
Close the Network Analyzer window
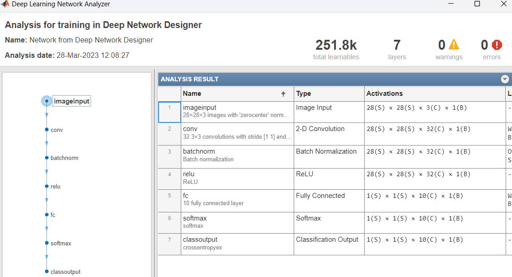click(504, 4)
